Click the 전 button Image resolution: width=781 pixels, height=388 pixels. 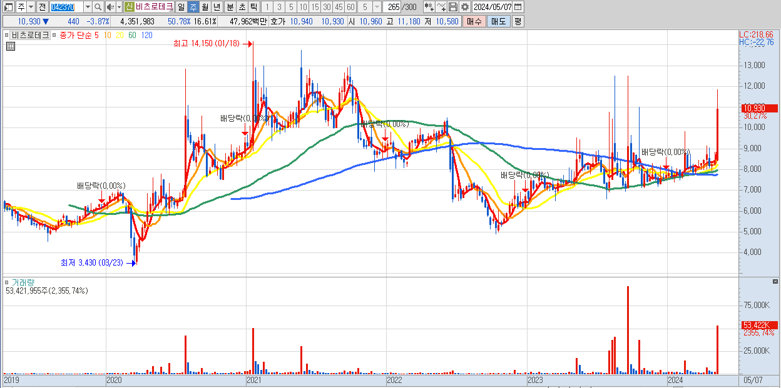click(42, 7)
